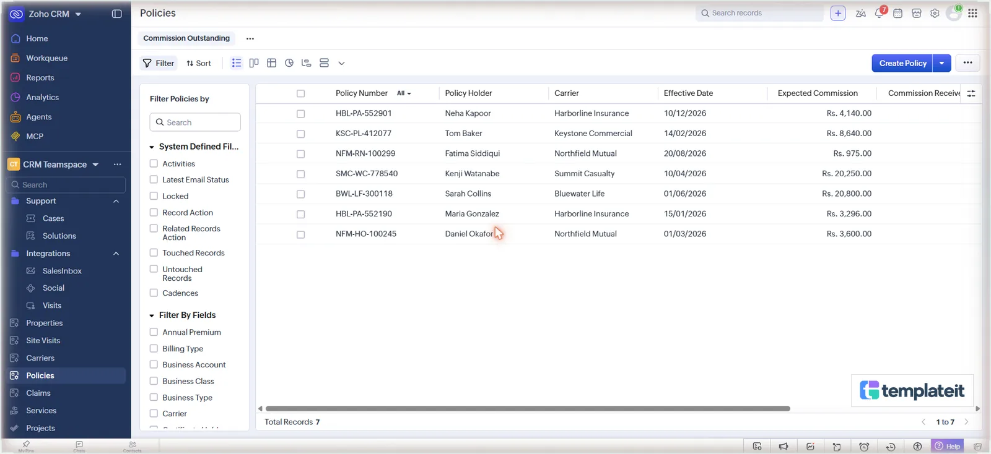Open the announcements megaphone icon in the bottom bar

tap(784, 447)
